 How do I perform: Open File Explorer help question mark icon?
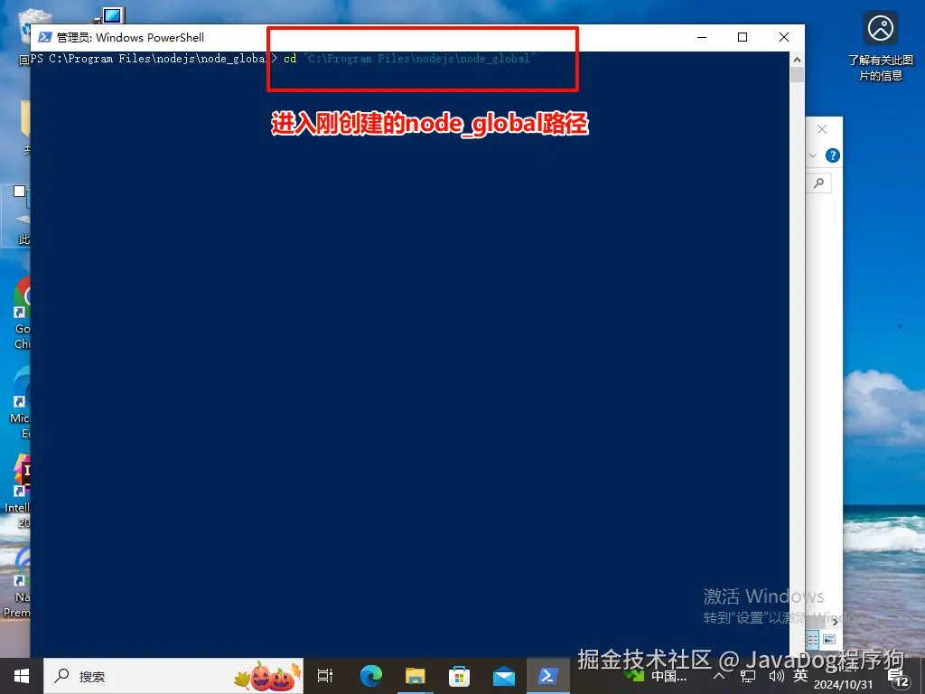[x=832, y=155]
